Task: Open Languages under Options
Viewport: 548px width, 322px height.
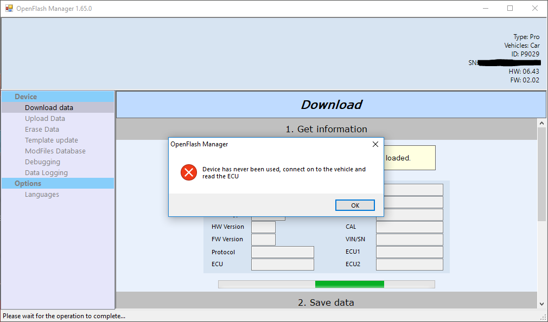Action: [42, 194]
